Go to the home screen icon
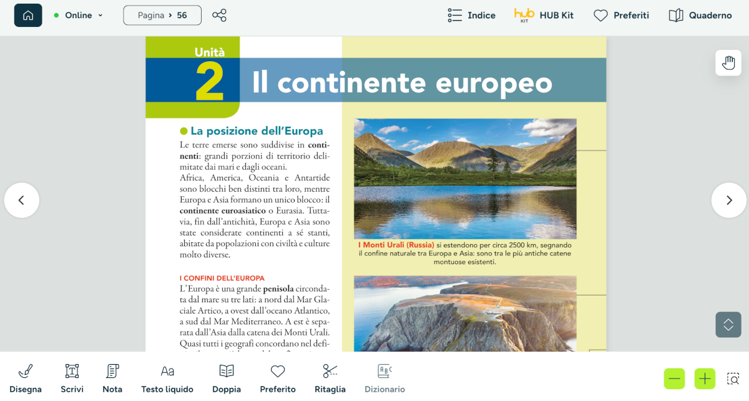 [x=28, y=15]
